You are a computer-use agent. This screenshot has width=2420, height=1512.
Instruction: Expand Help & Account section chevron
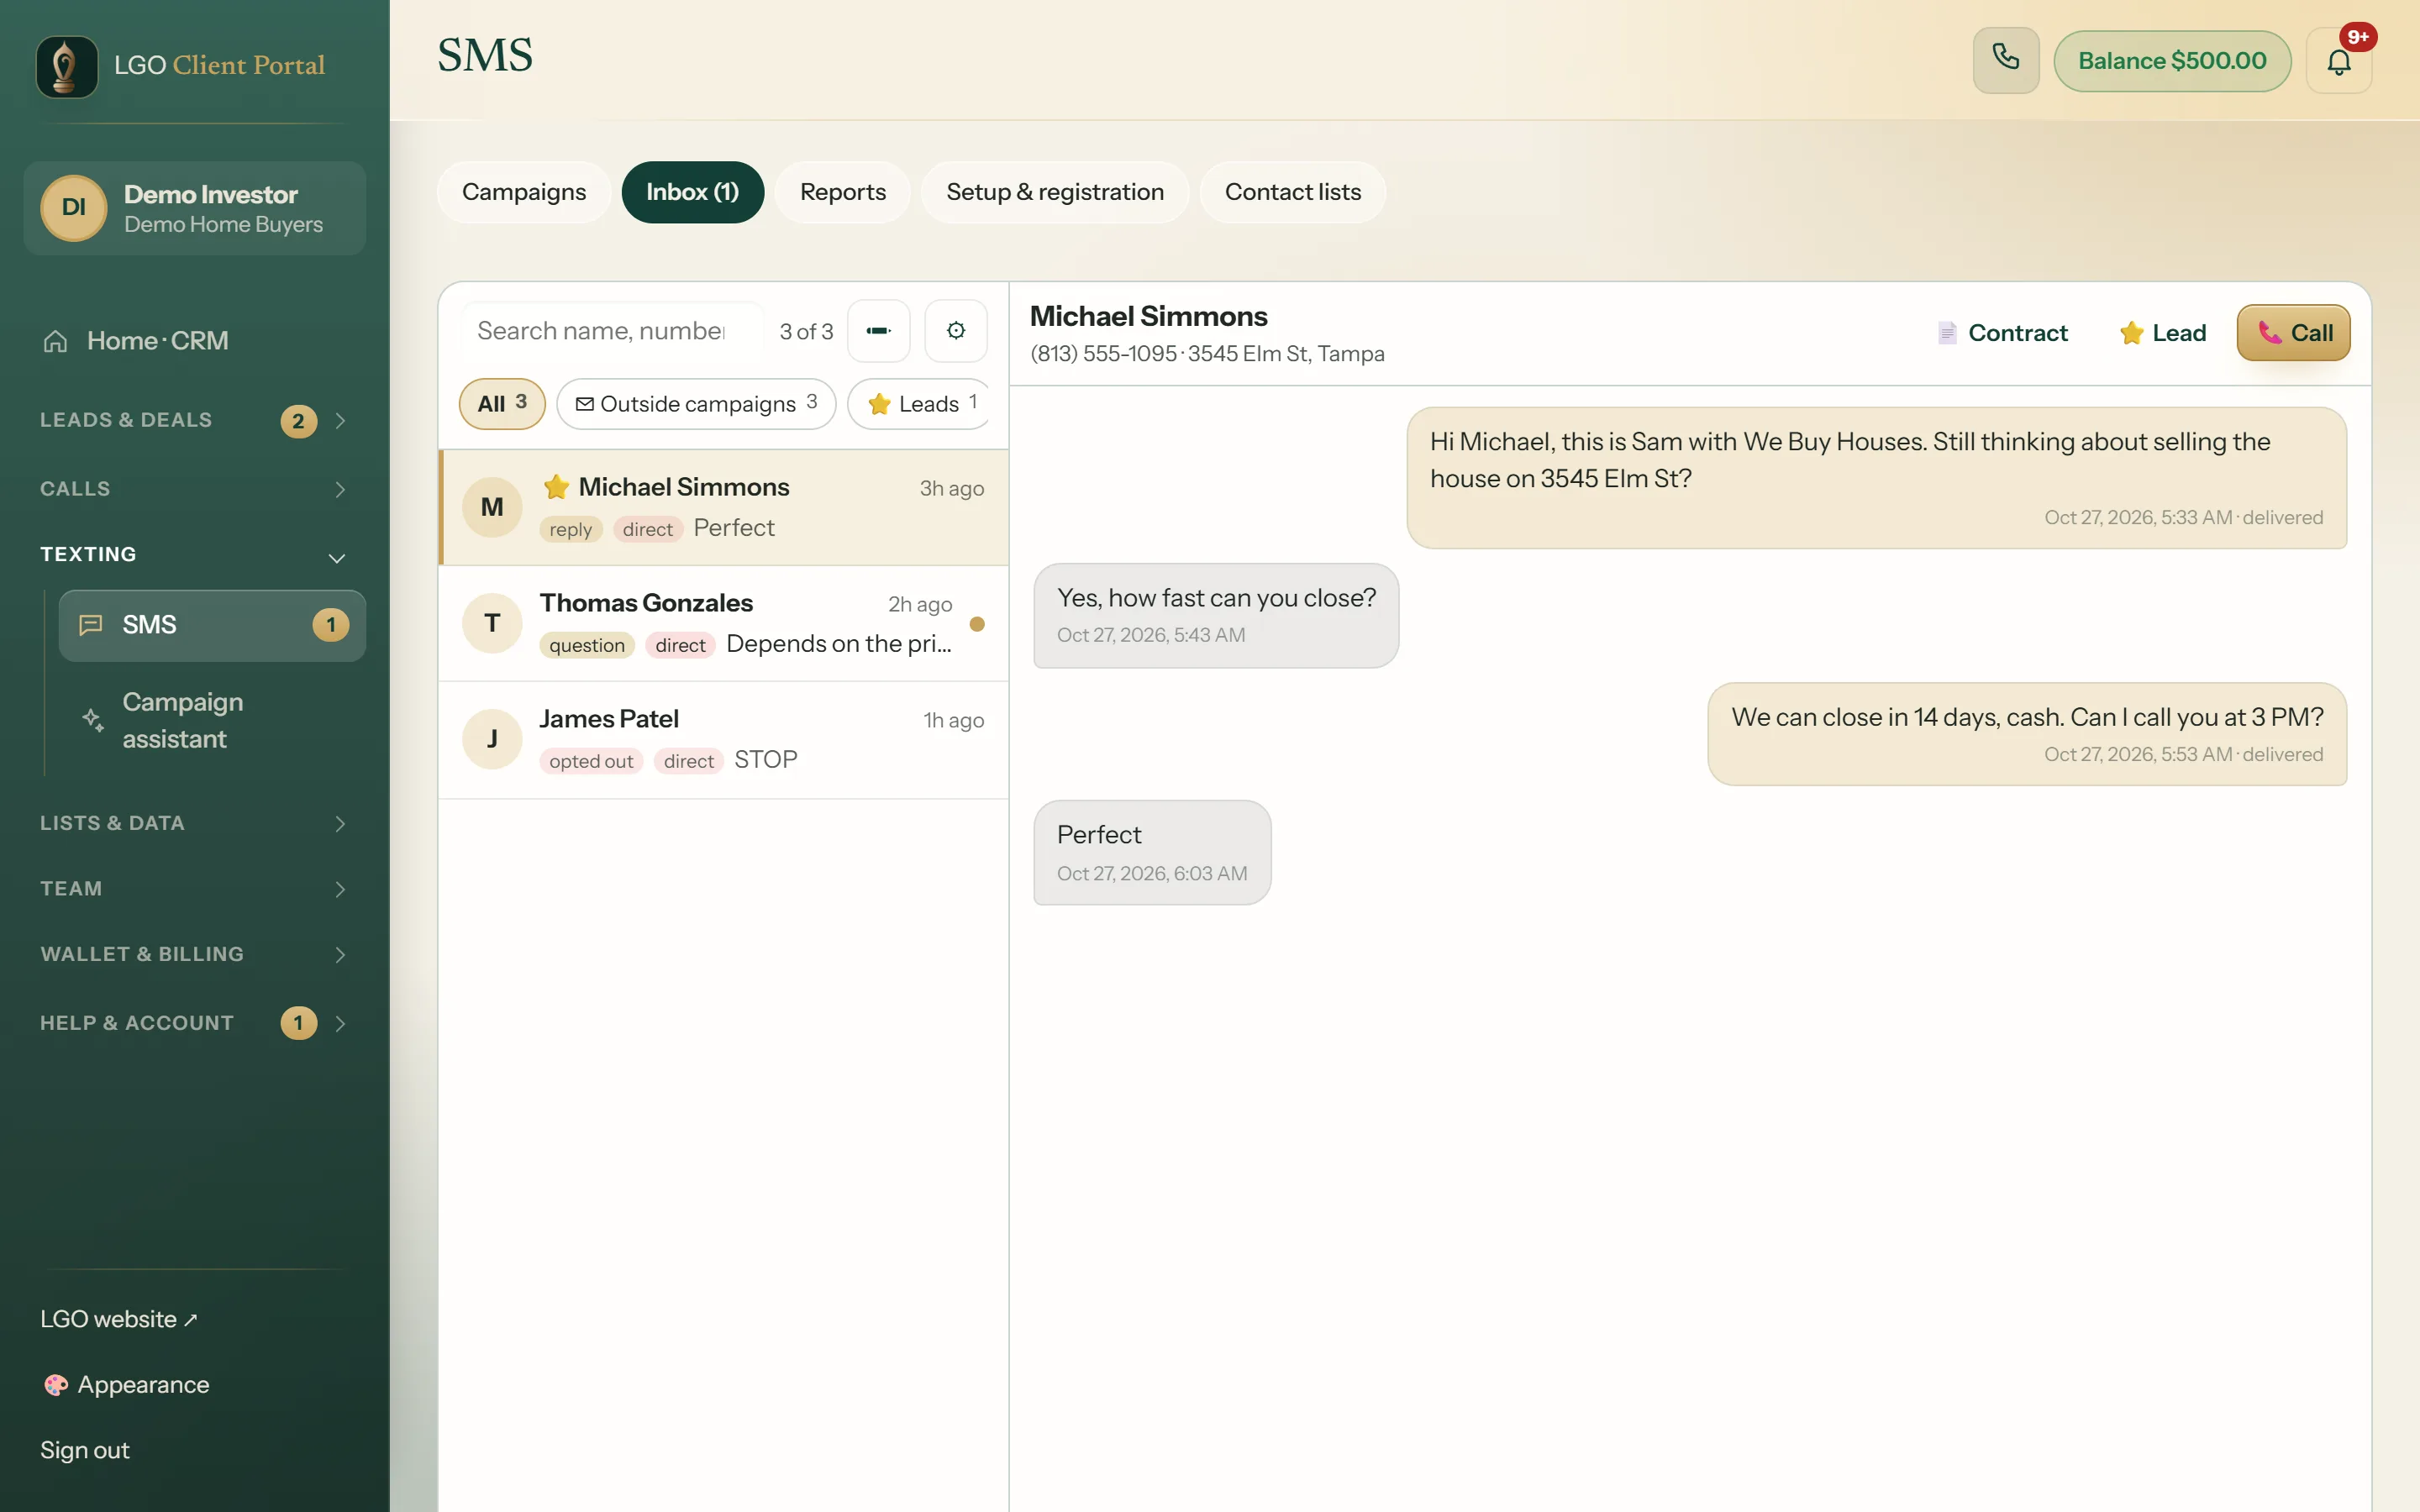point(340,1024)
